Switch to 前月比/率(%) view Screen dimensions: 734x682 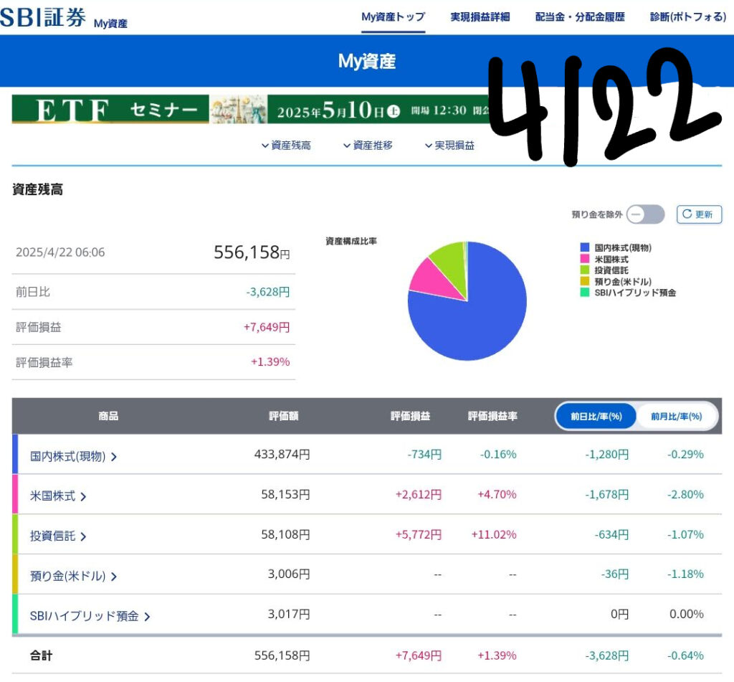coord(676,416)
